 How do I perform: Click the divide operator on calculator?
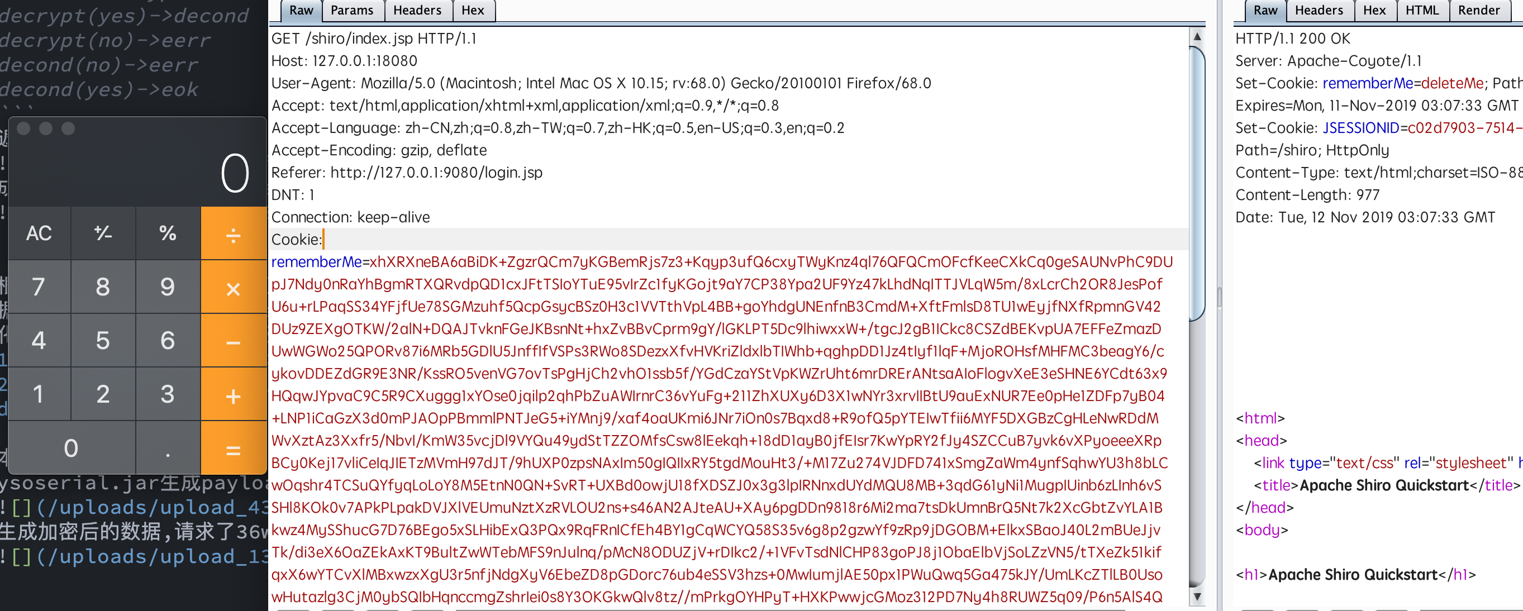(234, 233)
